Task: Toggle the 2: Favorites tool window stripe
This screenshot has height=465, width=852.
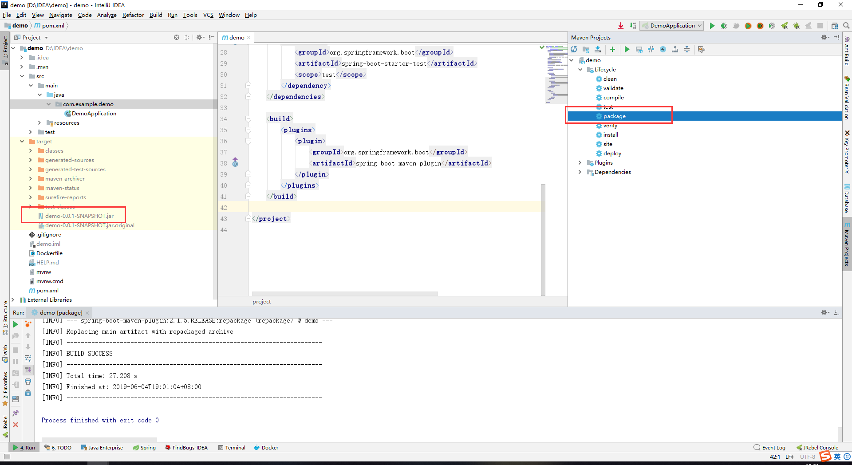Action: tap(5, 389)
